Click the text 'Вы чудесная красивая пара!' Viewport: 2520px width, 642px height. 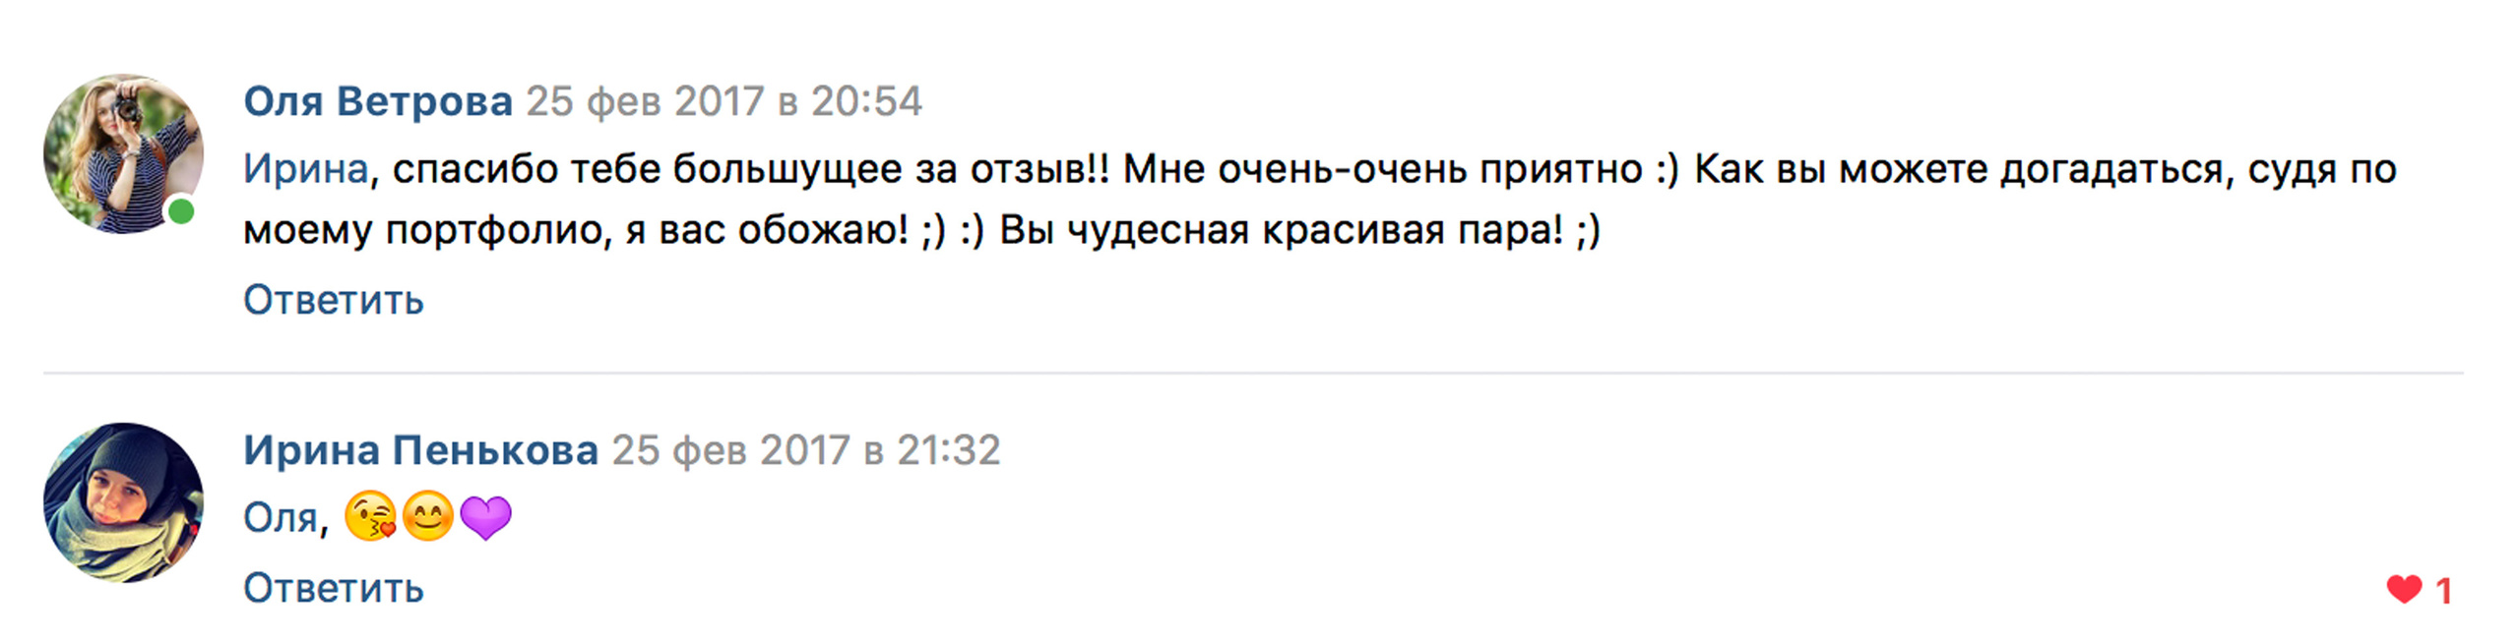coord(1280,230)
